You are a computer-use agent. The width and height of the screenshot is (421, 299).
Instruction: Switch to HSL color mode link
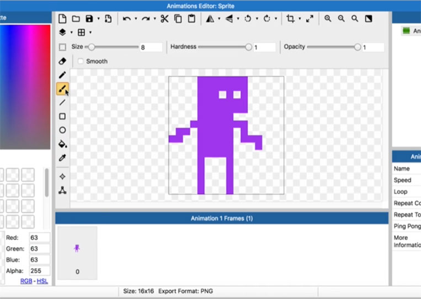pyautogui.click(x=42, y=281)
